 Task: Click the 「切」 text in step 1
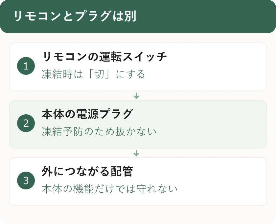[99, 74]
